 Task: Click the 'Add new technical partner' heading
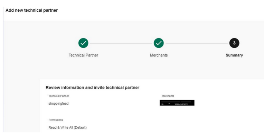32,10
